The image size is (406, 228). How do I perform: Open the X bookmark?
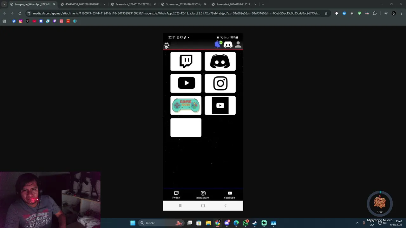click(x=28, y=21)
